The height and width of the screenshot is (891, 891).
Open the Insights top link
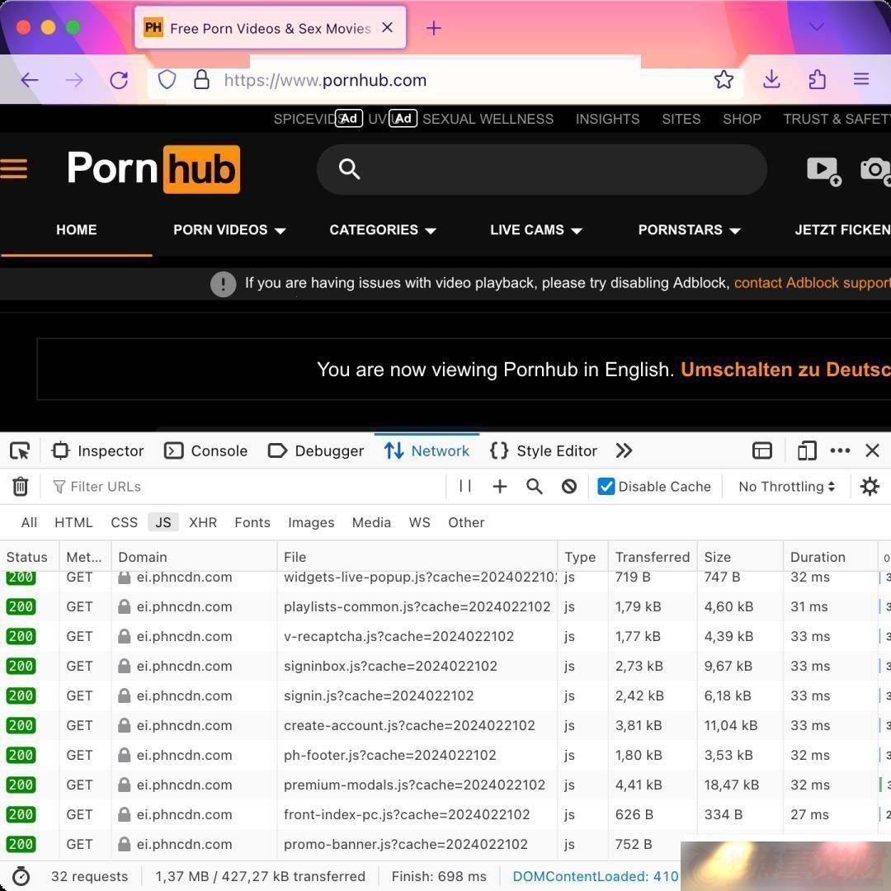point(607,119)
